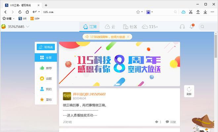Select 我的 in the left sidebar
Screen dimensions: 218x132
pyautogui.click(x=46, y=89)
